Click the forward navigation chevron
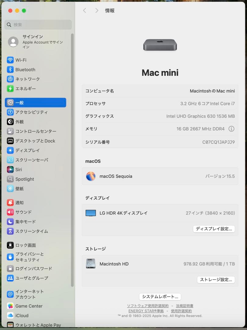Screen dimensions: 247x330 pos(96,10)
